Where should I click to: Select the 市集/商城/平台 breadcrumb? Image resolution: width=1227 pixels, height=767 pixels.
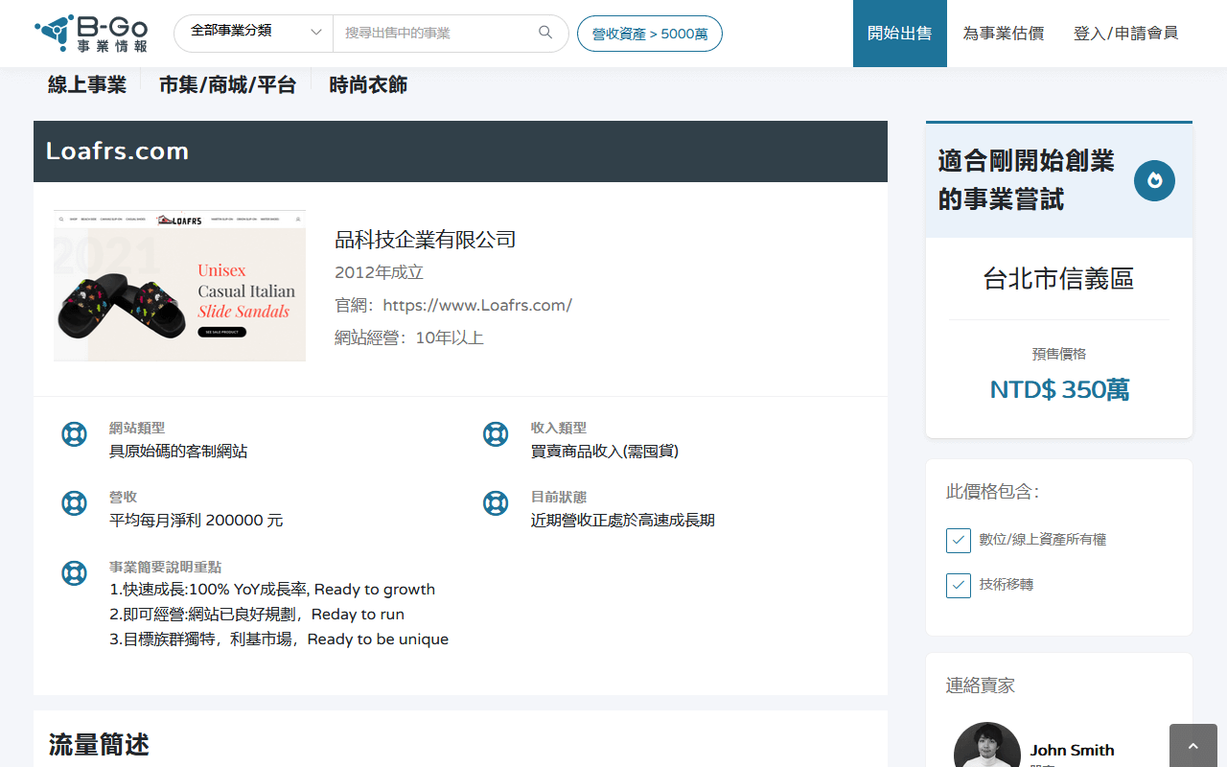click(x=227, y=84)
